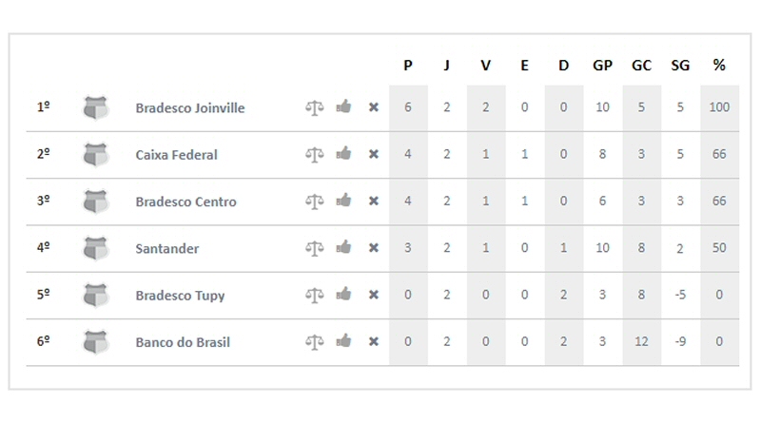Image resolution: width=761 pixels, height=423 pixels.
Task: Click the P points column header
Action: [x=408, y=65]
